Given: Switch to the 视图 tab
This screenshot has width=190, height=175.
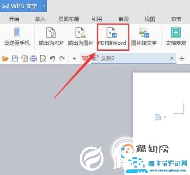Looking at the screenshot, I should pos(150,19).
